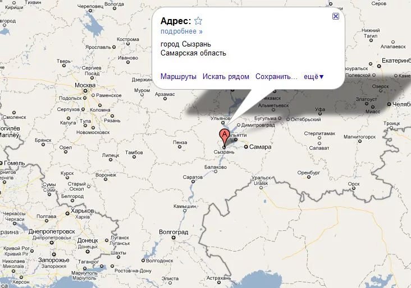Select Искать рядом in the info window
Viewport: 411px width, 288px height.
coord(226,76)
